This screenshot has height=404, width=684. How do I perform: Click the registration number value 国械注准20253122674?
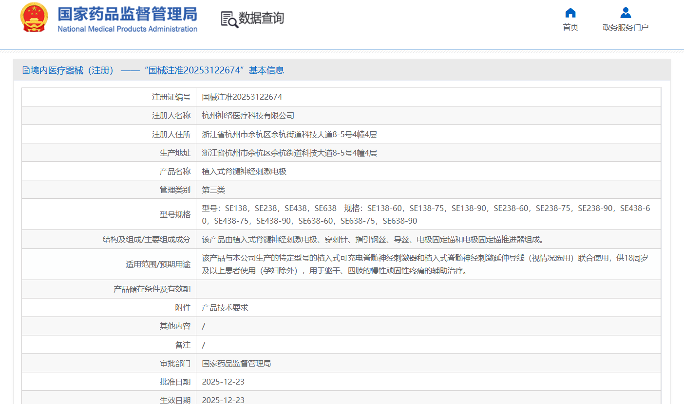[x=242, y=97]
